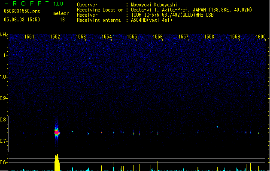Viewport: 270px width, 171px height.
Task: Select the A504HB antenna text
Action: click(x=152, y=20)
